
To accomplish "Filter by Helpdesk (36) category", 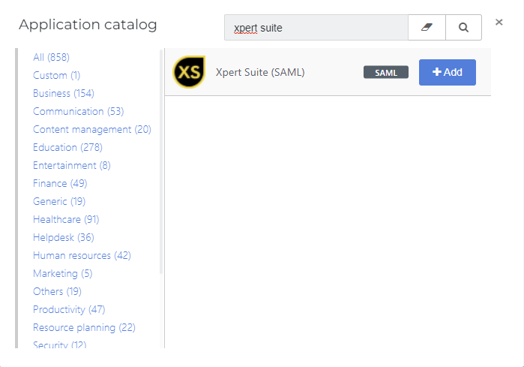I will click(64, 238).
